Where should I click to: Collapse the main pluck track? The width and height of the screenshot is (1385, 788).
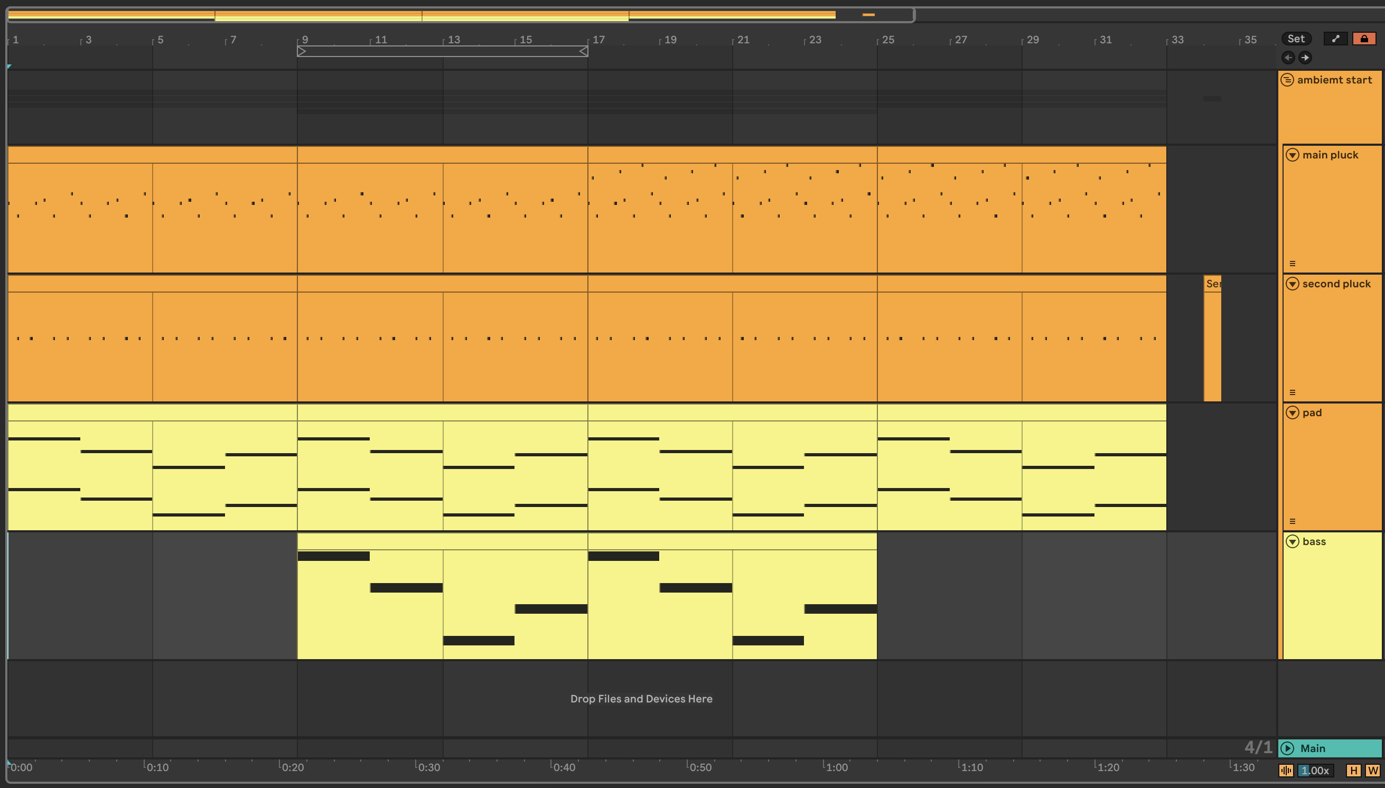pyautogui.click(x=1293, y=155)
